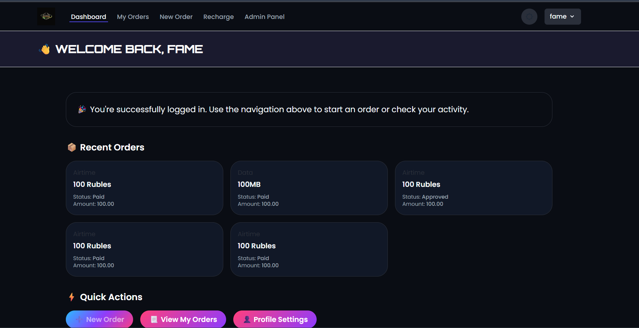Open the Approved Airtime order card
Viewport: 639px width, 328px height.
[473, 188]
